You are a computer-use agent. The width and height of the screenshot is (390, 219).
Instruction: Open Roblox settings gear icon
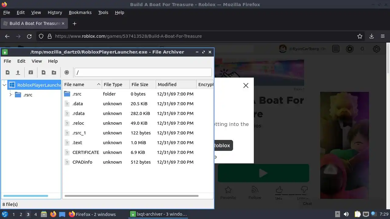377,49
